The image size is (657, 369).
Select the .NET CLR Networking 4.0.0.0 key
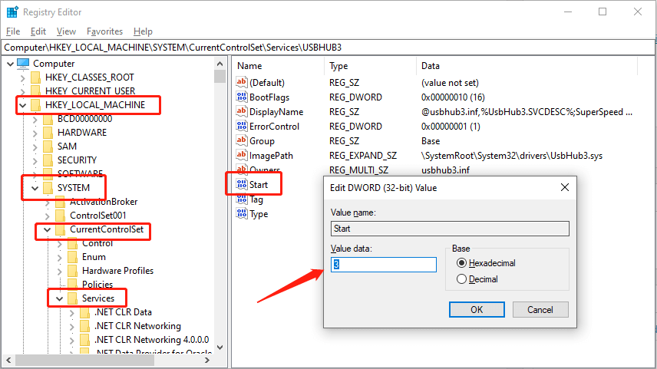click(x=152, y=340)
